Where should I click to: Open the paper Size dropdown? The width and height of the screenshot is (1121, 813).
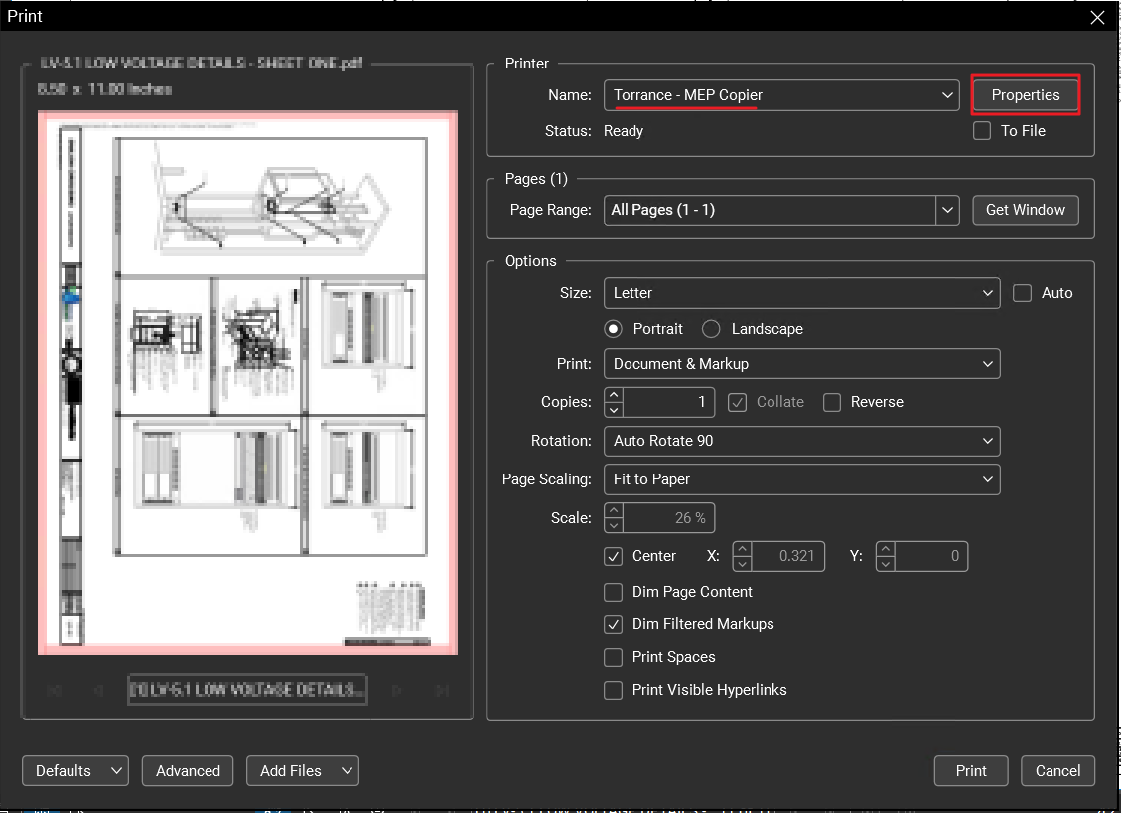(801, 293)
